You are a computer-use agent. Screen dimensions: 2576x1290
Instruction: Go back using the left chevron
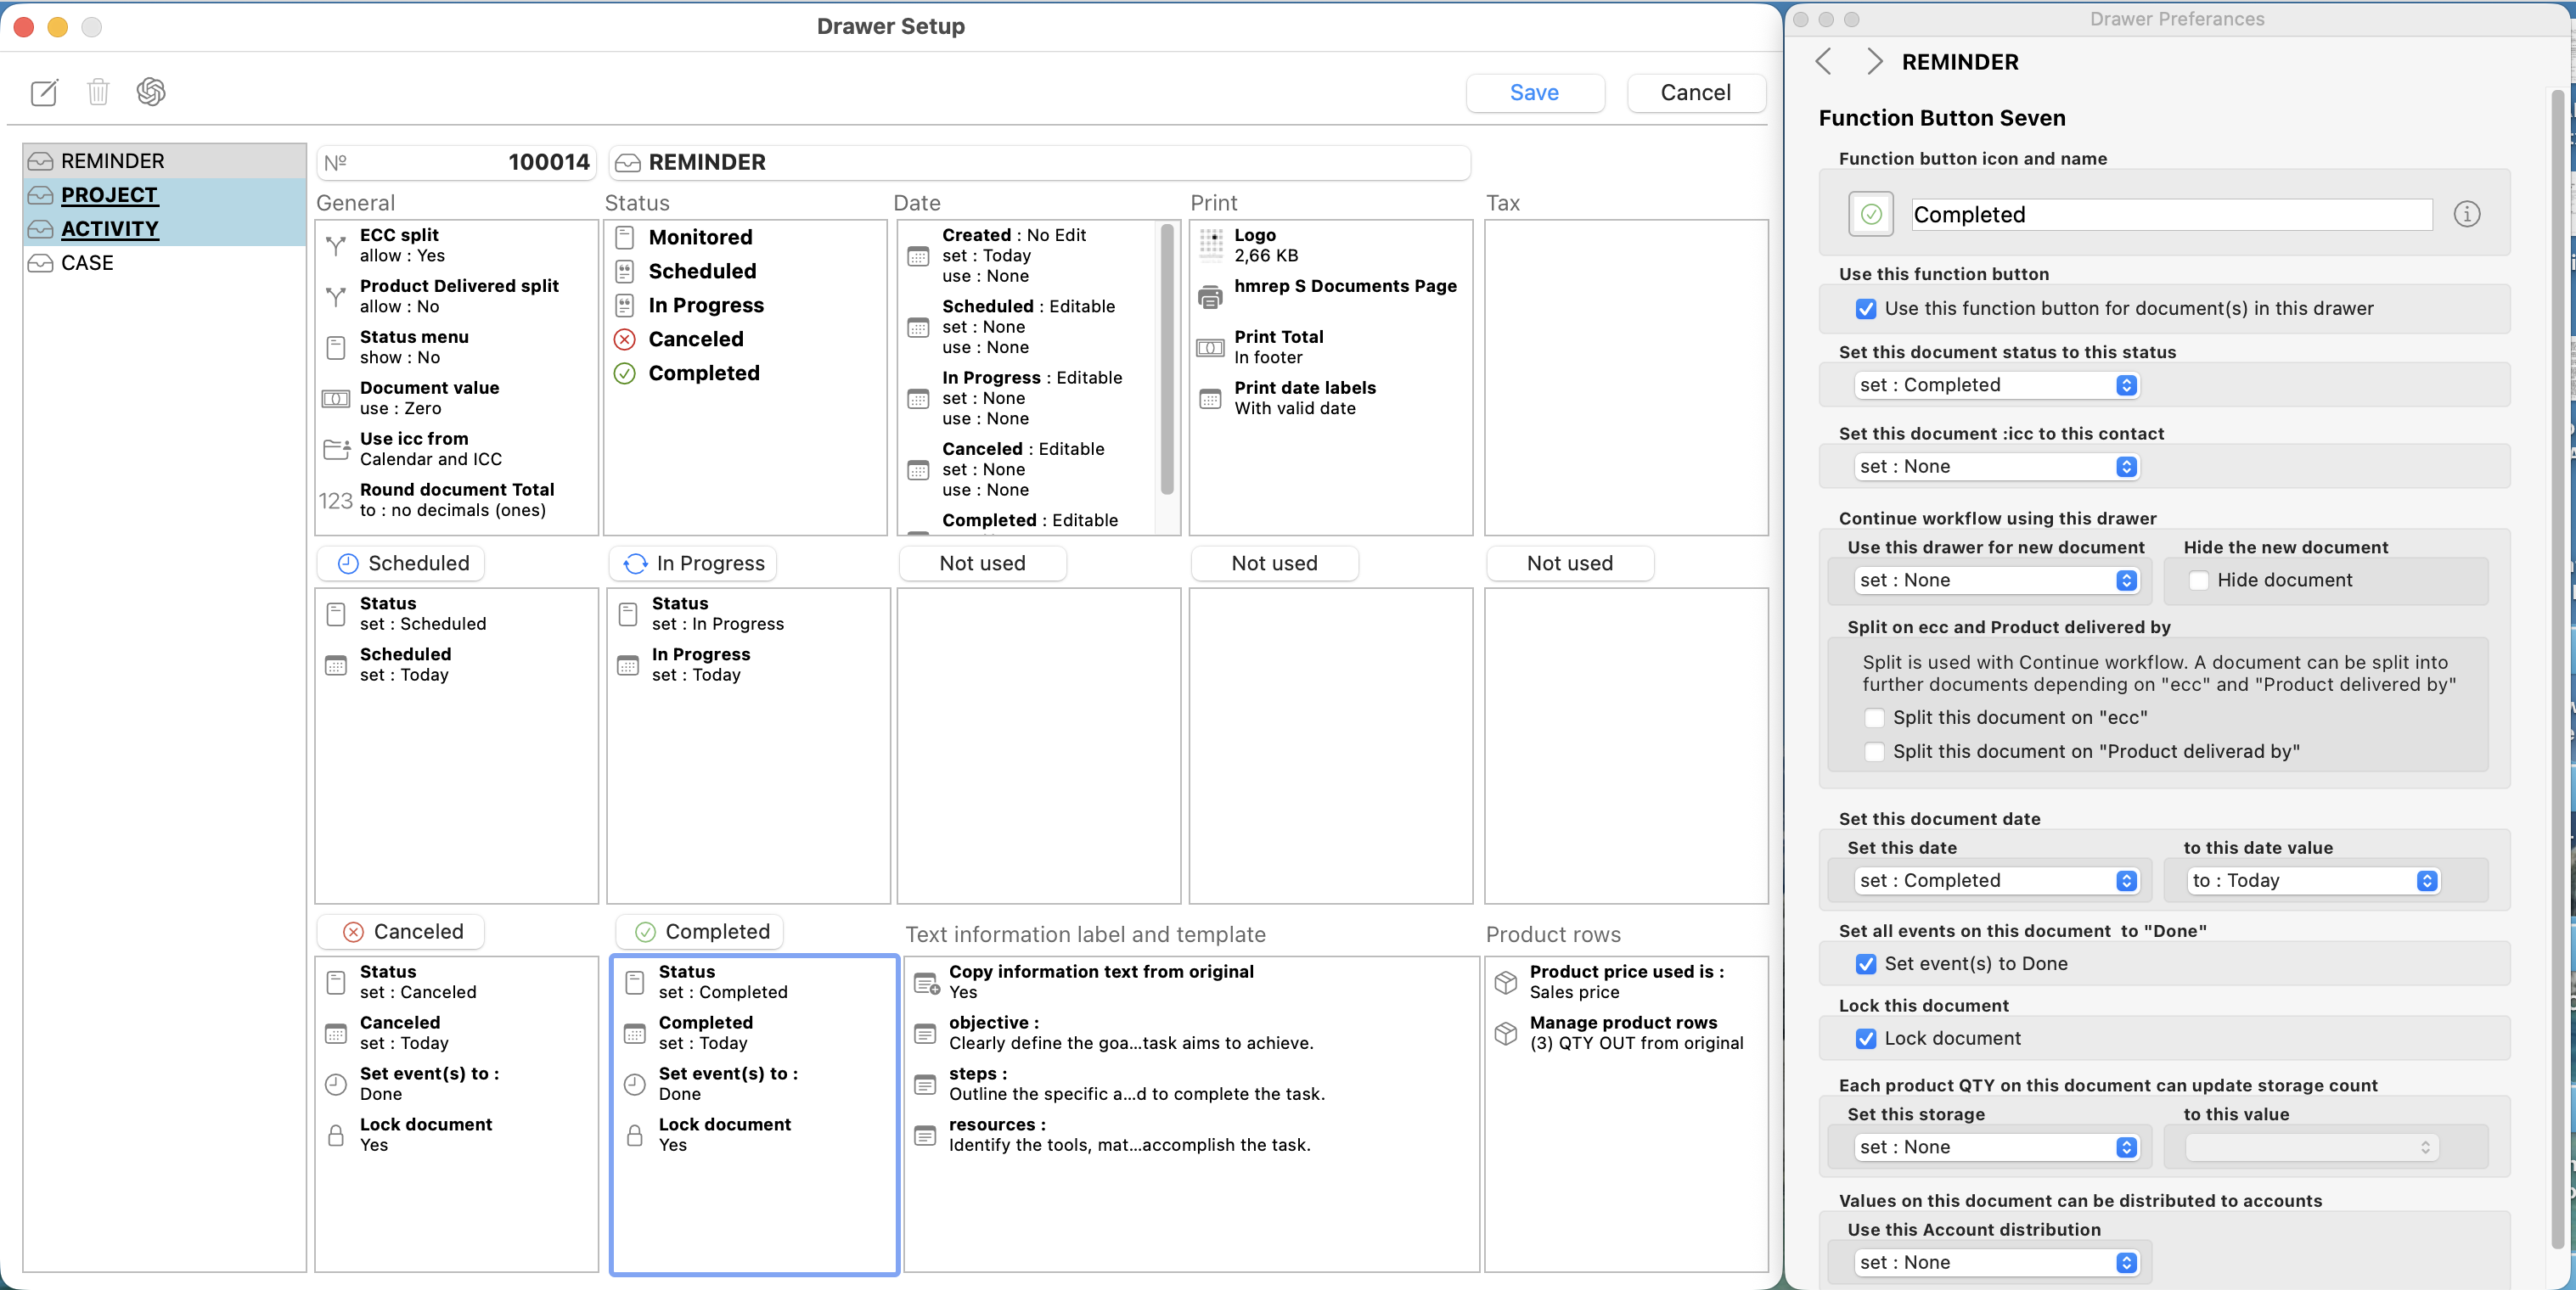1823,62
